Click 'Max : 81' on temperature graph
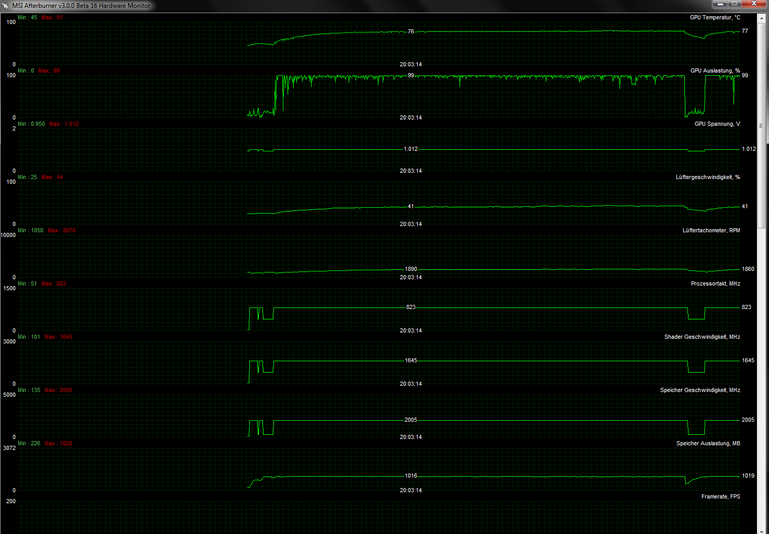 pyautogui.click(x=52, y=17)
